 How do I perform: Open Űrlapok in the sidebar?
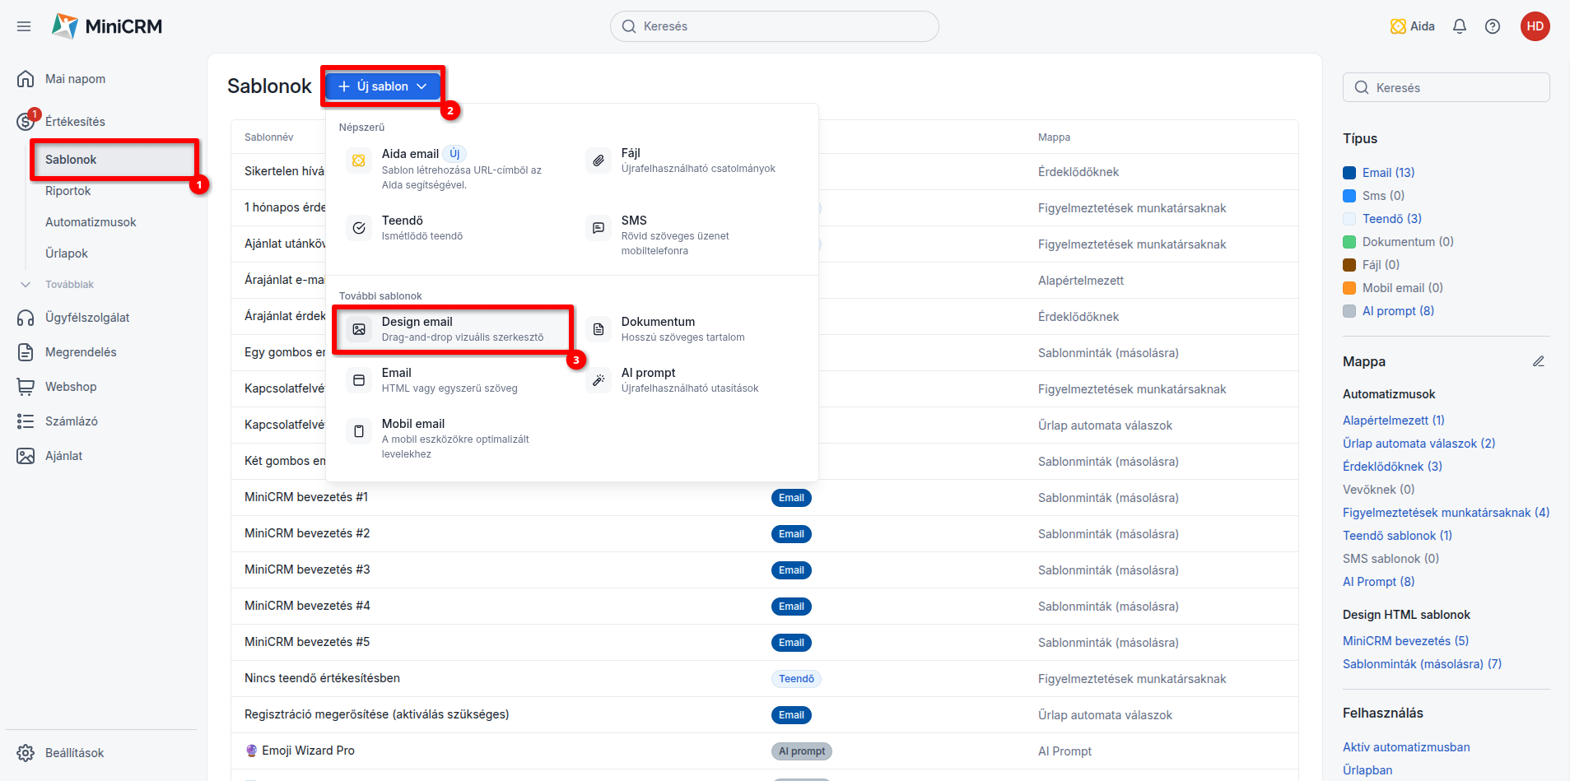click(67, 253)
